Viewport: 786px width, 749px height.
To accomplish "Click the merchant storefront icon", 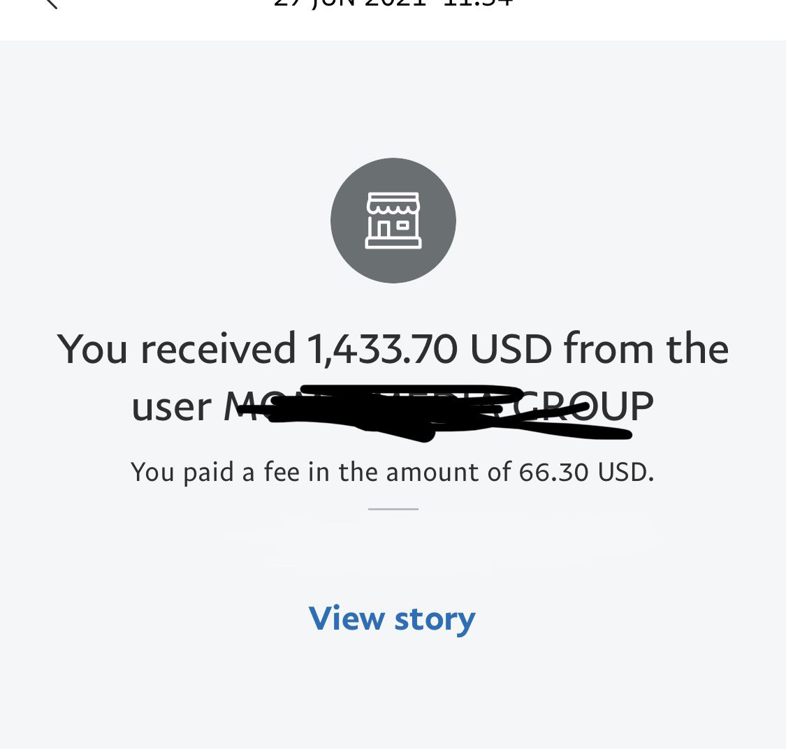I will [393, 221].
